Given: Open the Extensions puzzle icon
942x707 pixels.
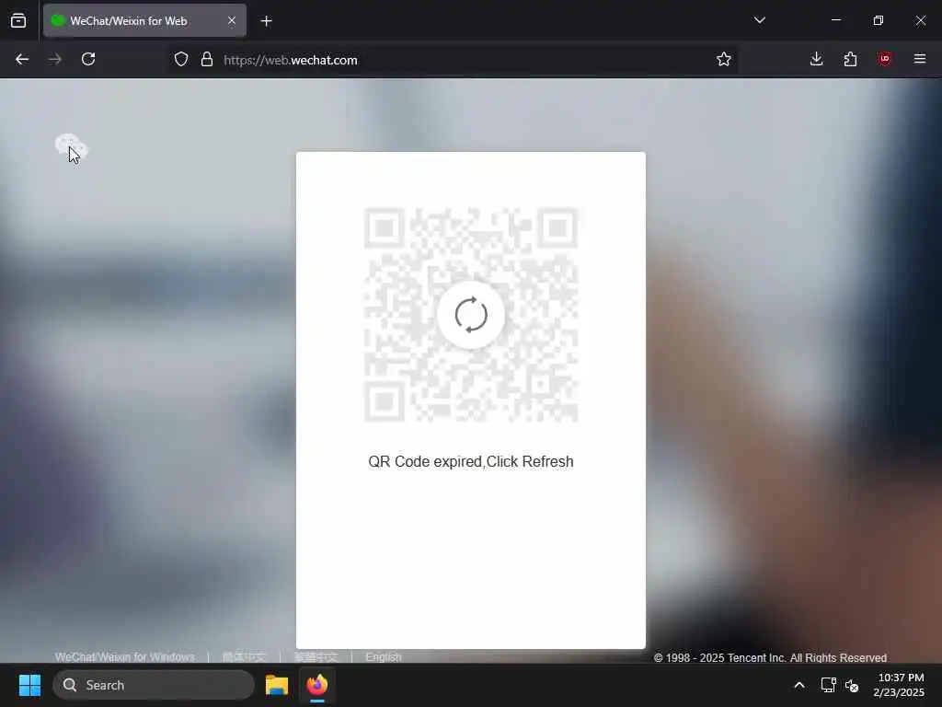Looking at the screenshot, I should (x=850, y=60).
